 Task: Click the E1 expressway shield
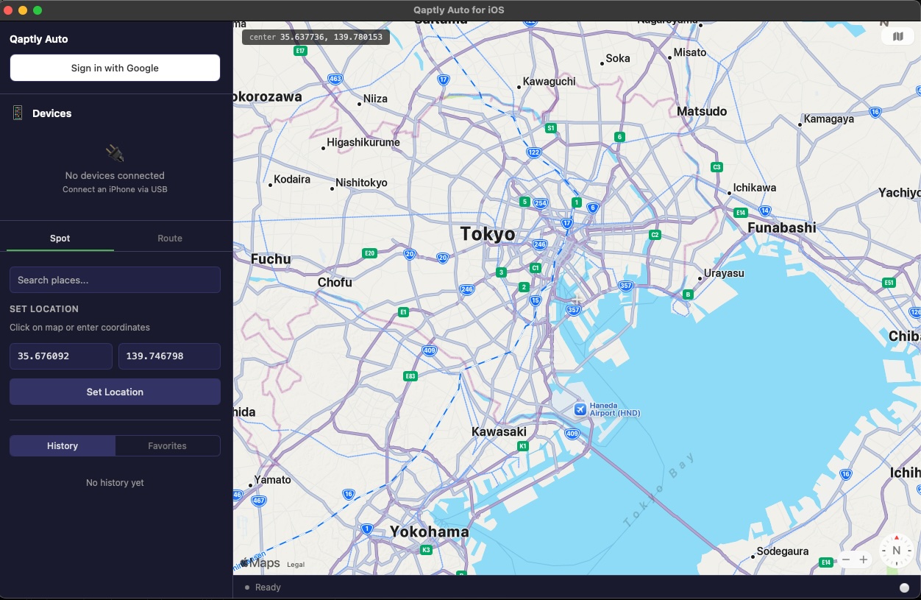403,312
